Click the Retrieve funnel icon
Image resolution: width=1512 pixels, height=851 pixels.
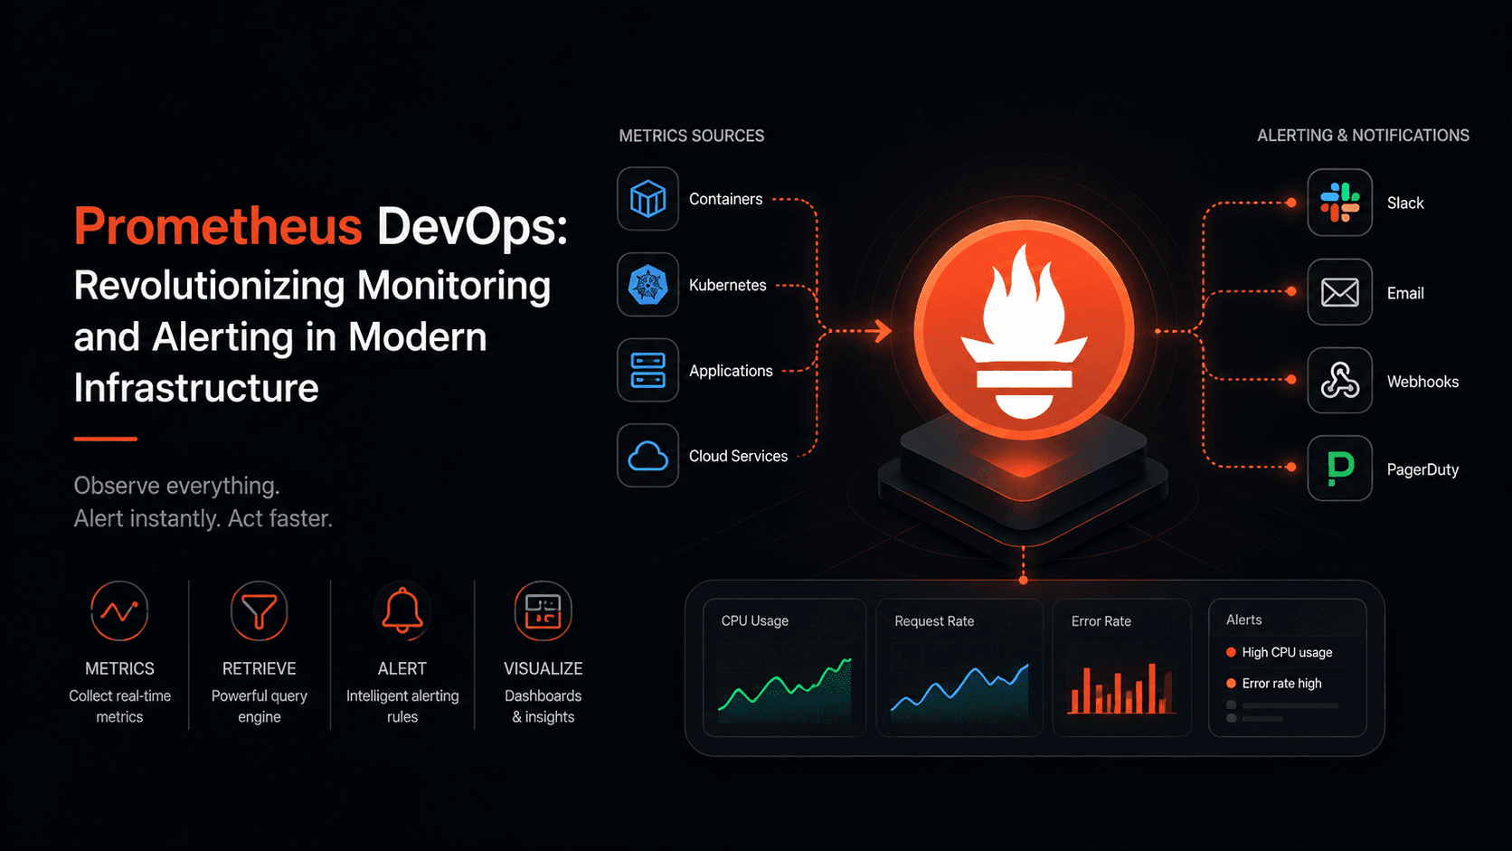[260, 611]
